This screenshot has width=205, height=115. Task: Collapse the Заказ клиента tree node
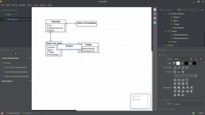point(166,14)
